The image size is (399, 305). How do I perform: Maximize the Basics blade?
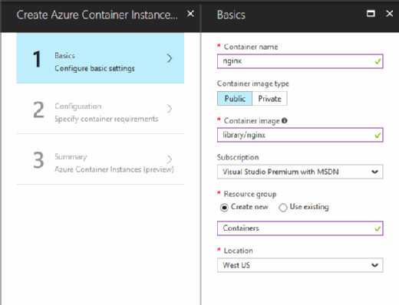371,13
